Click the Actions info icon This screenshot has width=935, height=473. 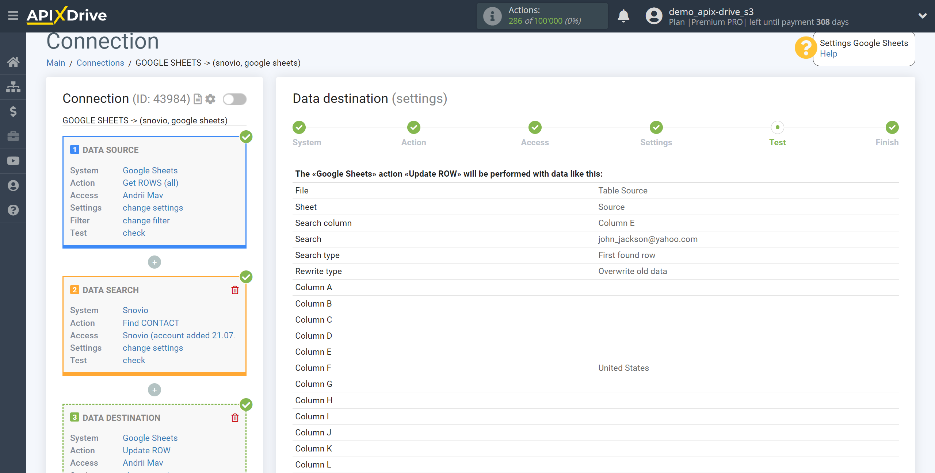pyautogui.click(x=492, y=16)
